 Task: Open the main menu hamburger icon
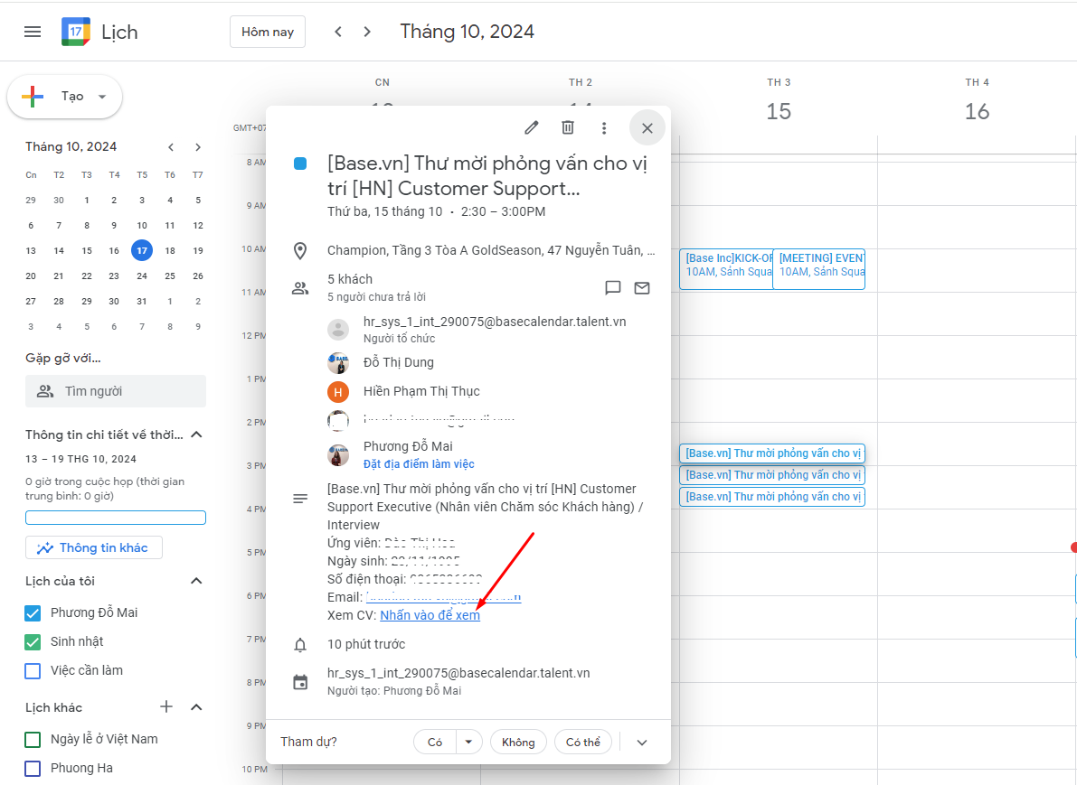click(x=33, y=32)
